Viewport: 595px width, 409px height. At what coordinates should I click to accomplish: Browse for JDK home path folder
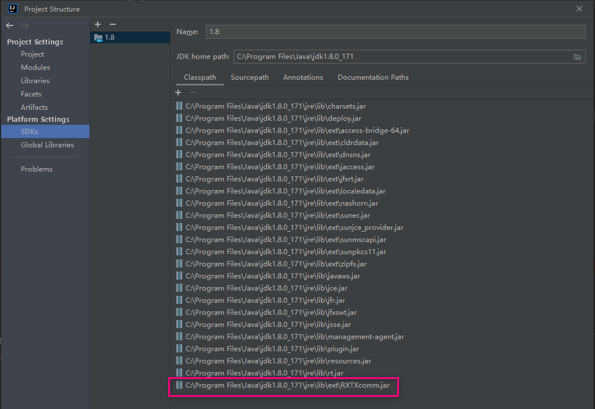578,57
